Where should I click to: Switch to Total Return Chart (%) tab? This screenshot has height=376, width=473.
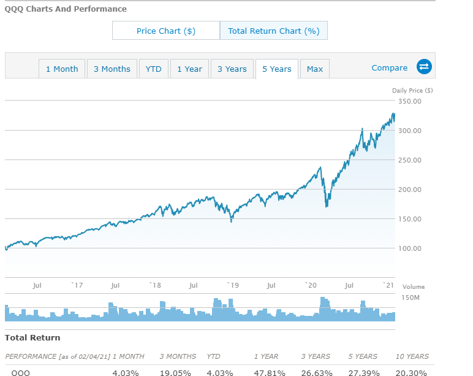pos(274,31)
